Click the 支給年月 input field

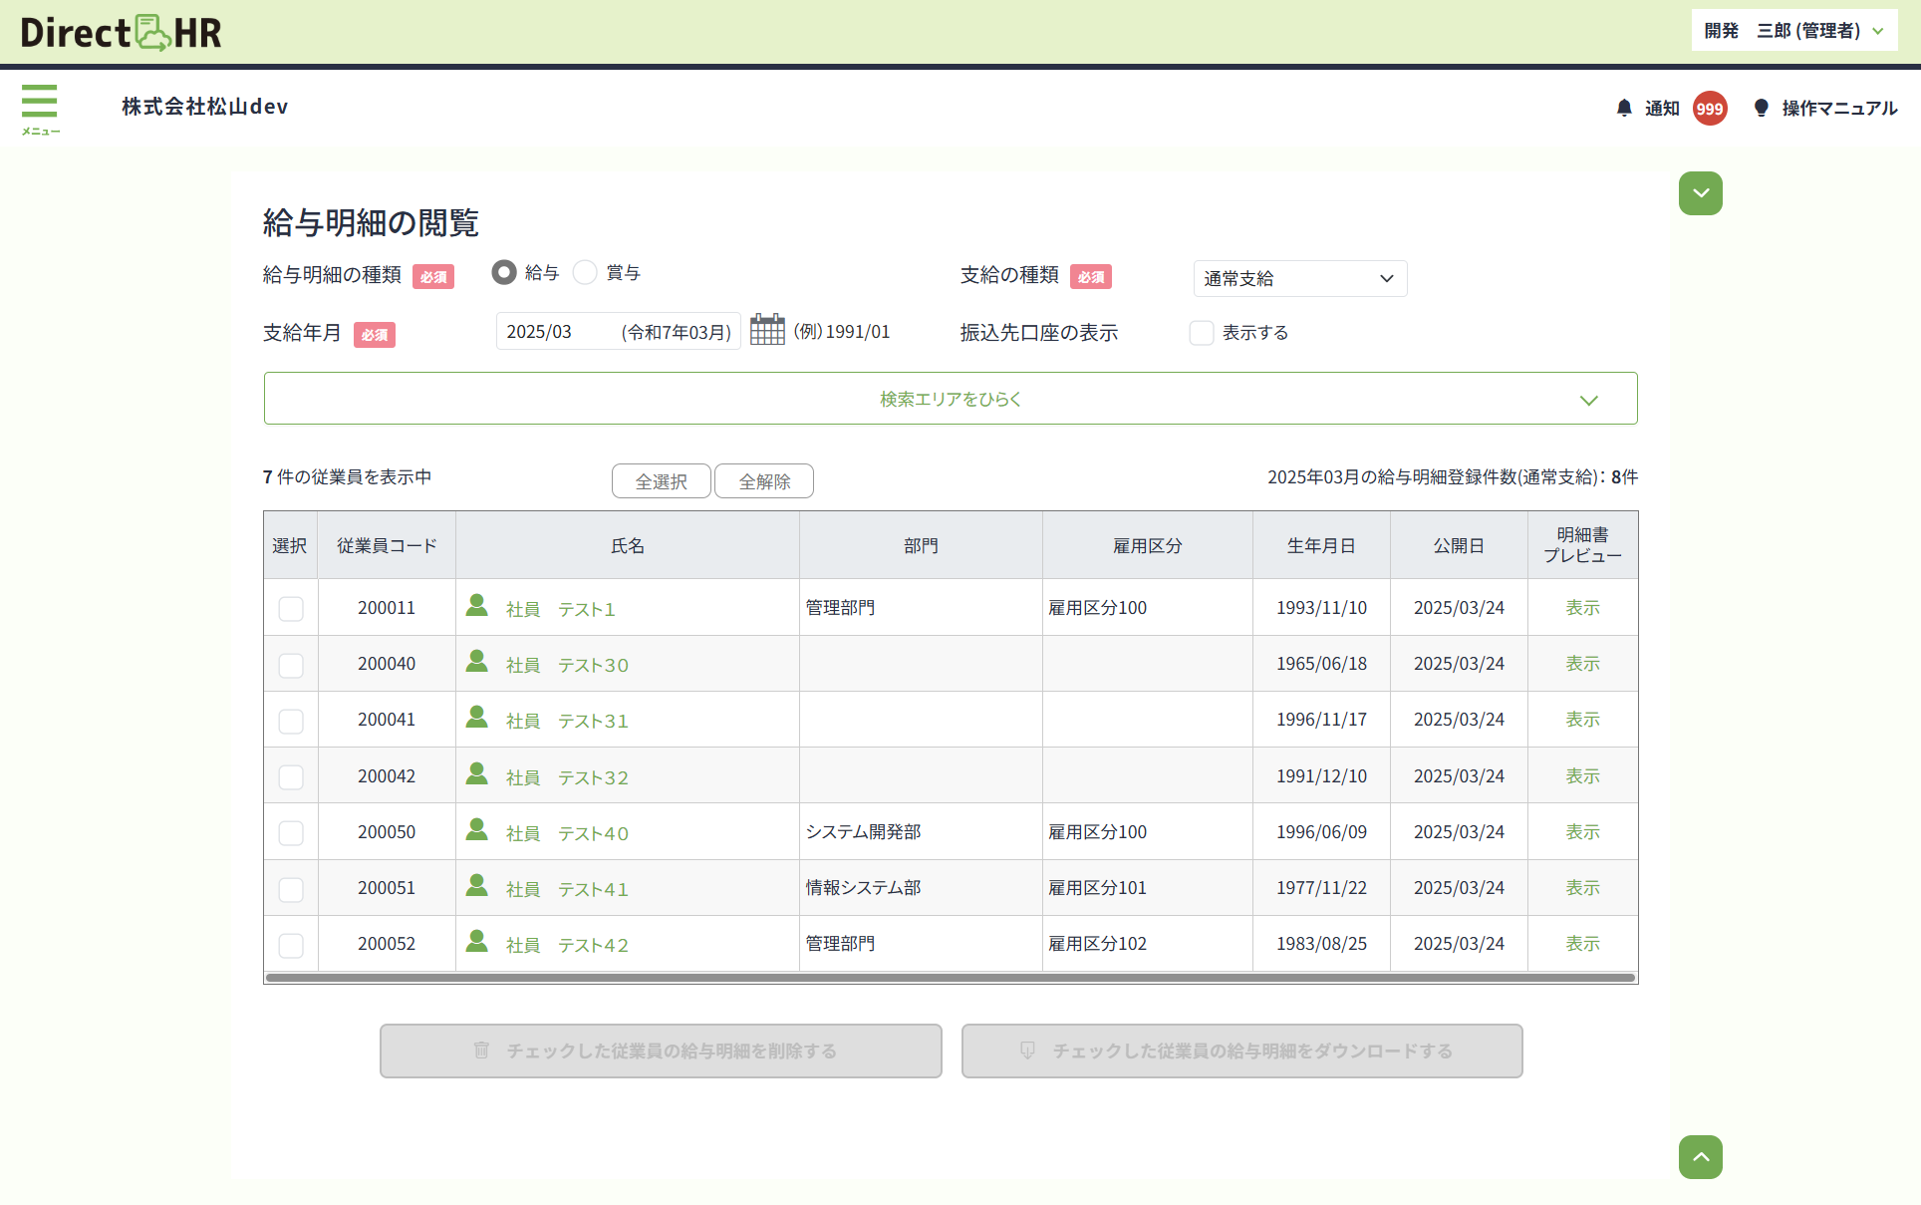click(x=618, y=332)
